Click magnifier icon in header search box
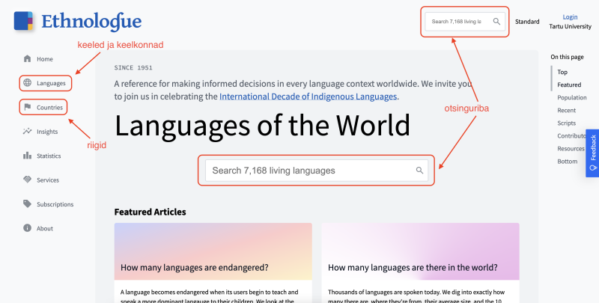This screenshot has width=599, height=303. coord(496,22)
